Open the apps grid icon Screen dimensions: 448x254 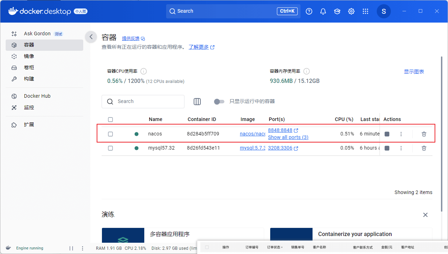click(x=365, y=11)
